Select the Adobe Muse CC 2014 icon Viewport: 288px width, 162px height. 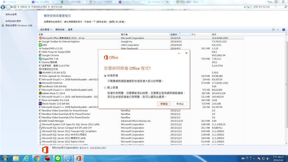[40, 93]
